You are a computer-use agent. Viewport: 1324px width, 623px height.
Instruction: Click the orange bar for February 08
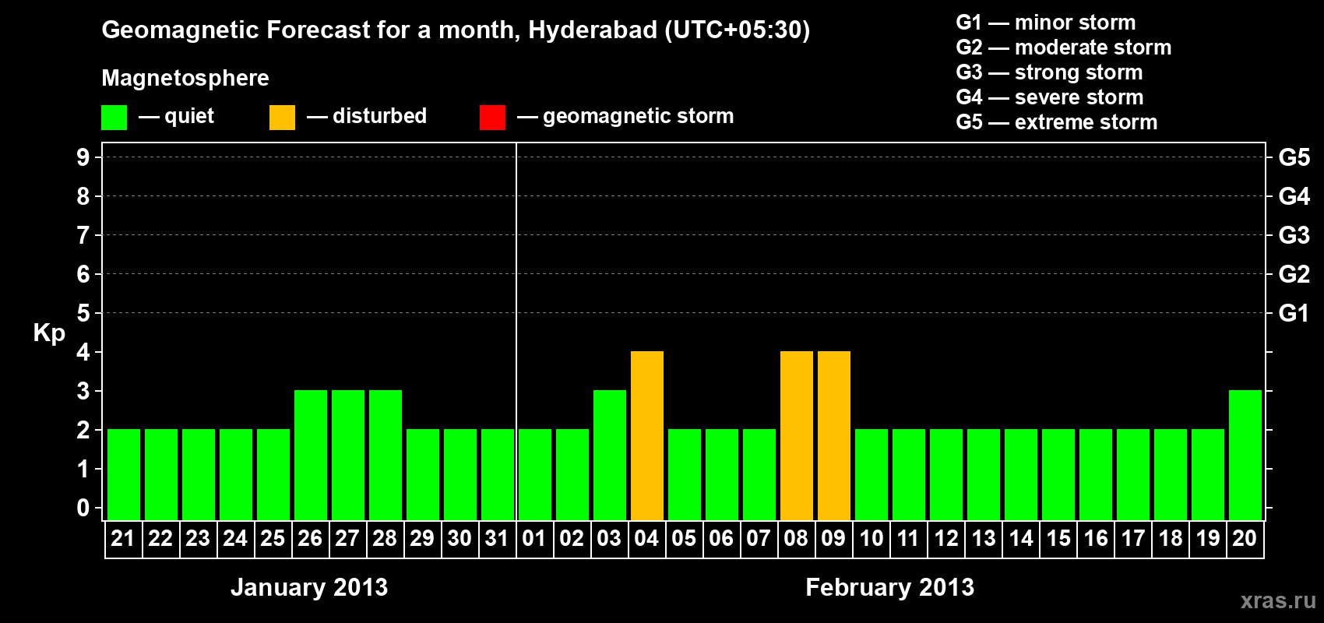pos(797,436)
